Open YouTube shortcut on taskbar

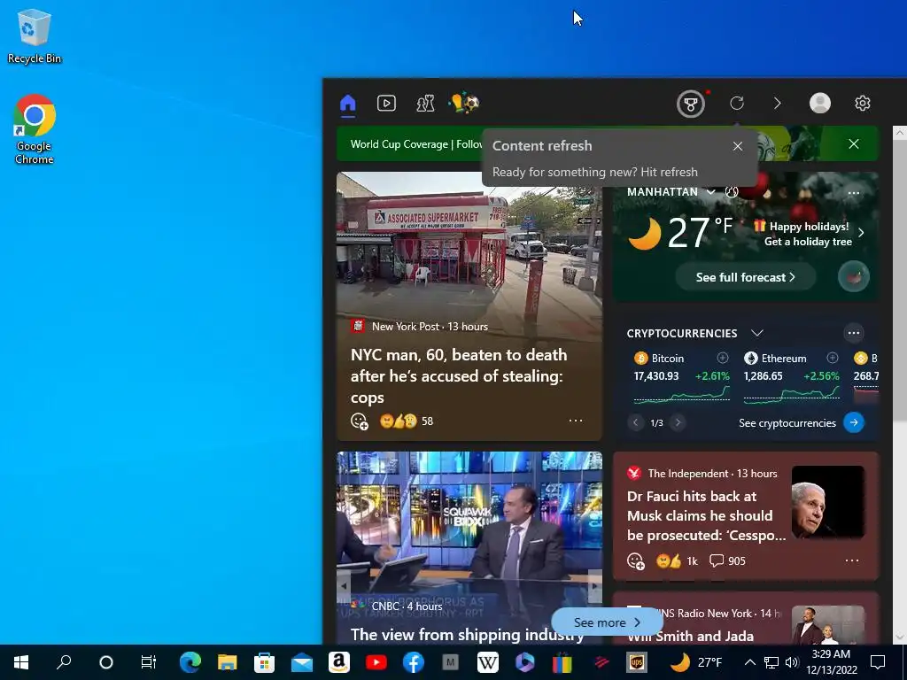tap(376, 662)
